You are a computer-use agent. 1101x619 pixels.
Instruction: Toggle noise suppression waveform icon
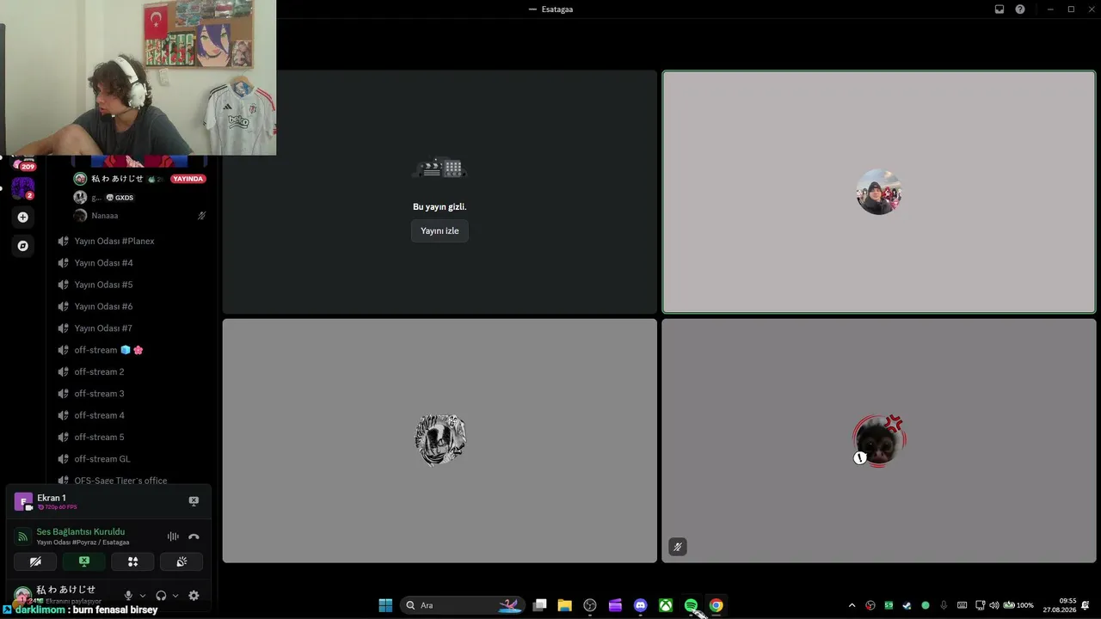point(173,536)
